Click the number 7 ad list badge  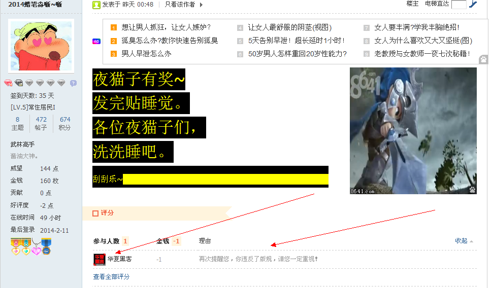coord(366,27)
